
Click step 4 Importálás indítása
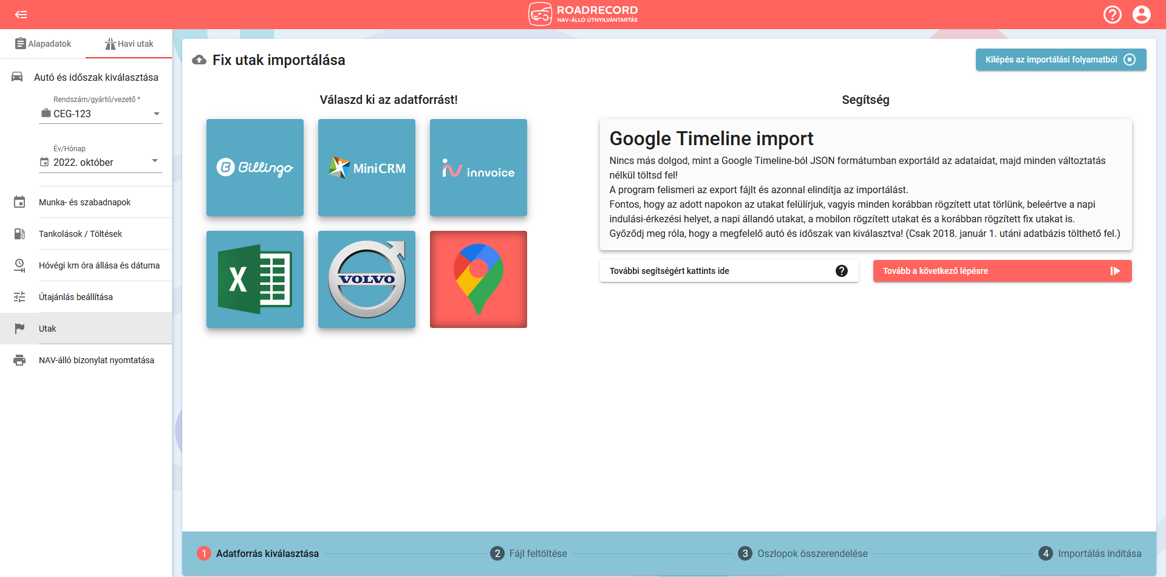click(x=1090, y=553)
